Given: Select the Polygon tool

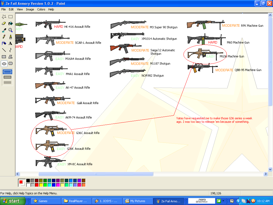Looking at the screenshot, I should pos(11,57).
